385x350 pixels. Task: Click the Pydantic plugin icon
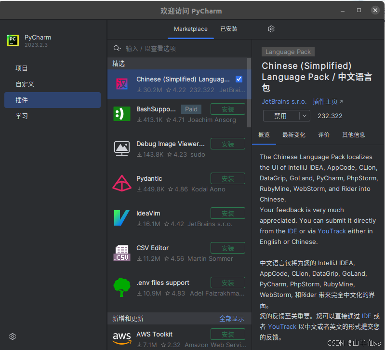(122, 183)
